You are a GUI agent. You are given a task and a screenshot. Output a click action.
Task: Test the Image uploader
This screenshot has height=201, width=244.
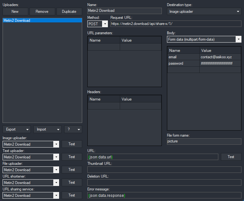click(x=72, y=144)
